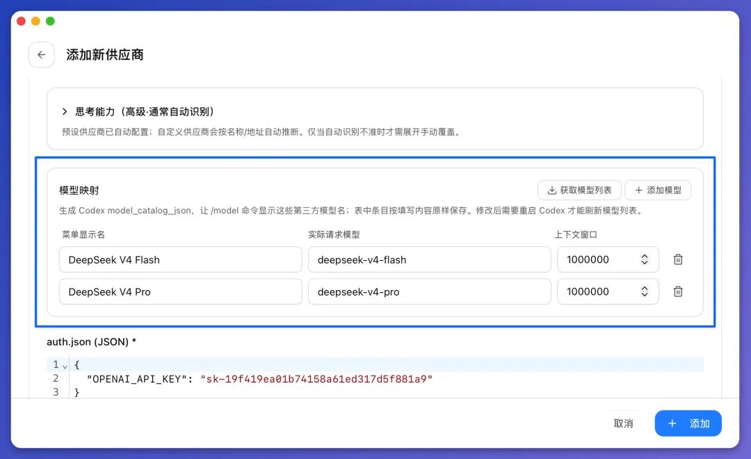Collapse JSON fold arrow on line 1
The image size is (751, 459).
pos(65,367)
